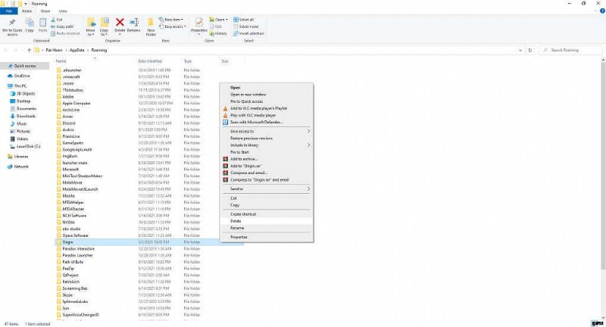Expand the New item dropdown
This screenshot has width=606, height=327.
click(171, 20)
